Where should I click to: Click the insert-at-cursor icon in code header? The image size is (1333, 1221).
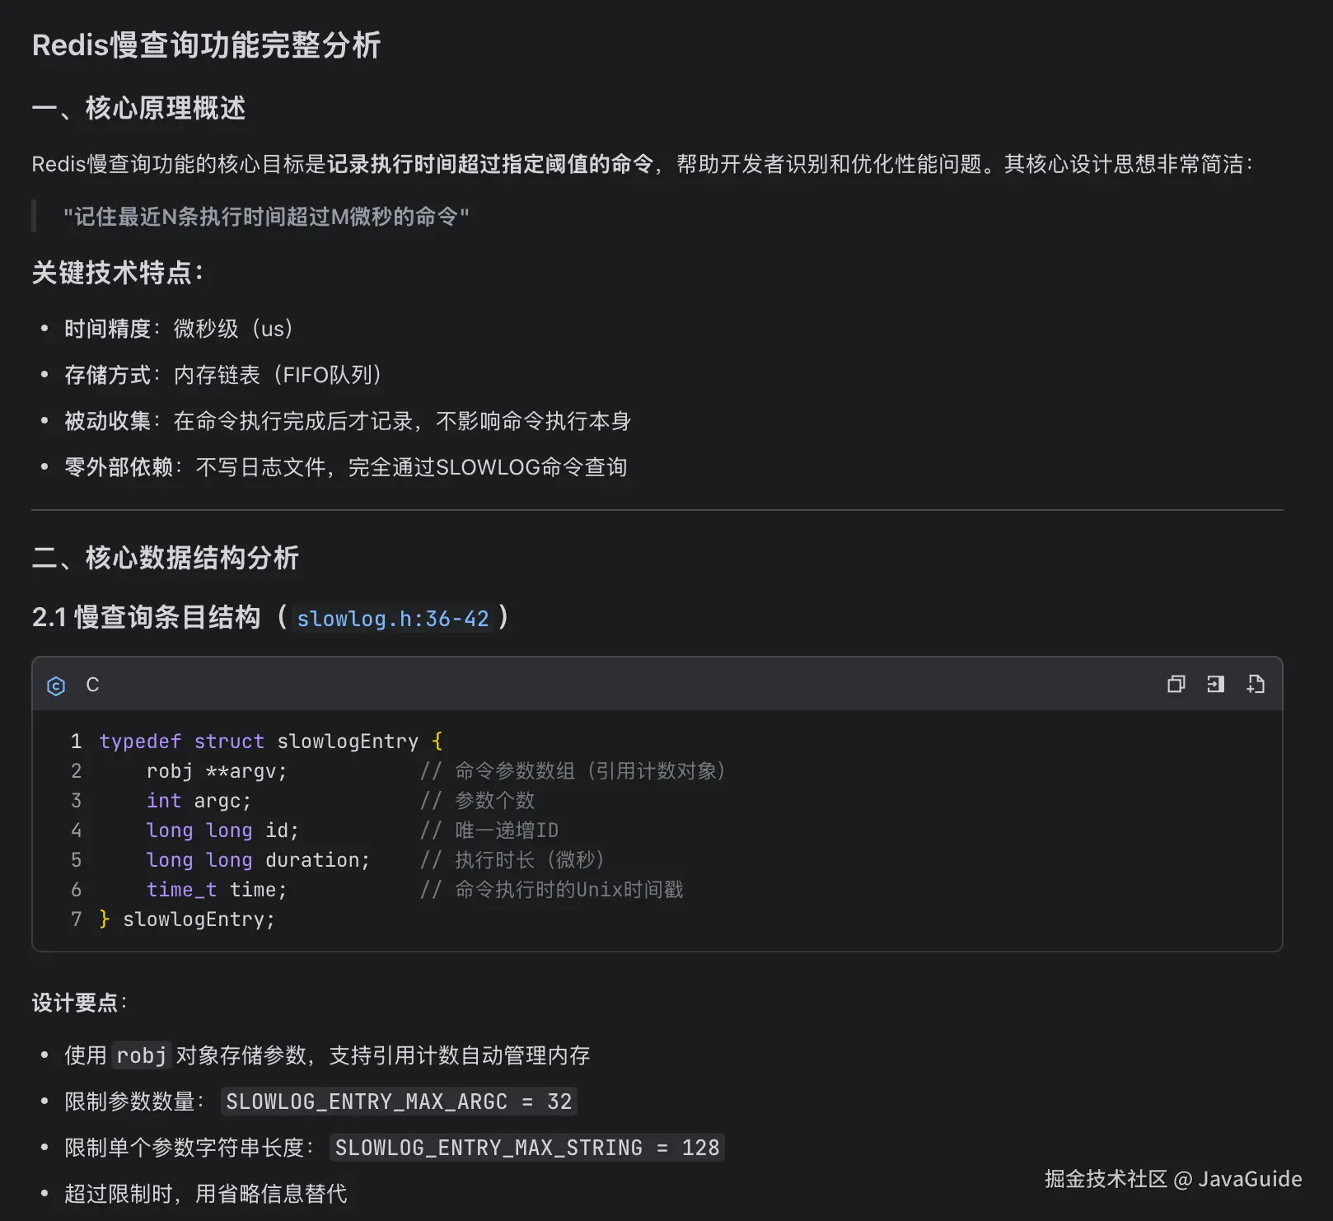point(1215,685)
